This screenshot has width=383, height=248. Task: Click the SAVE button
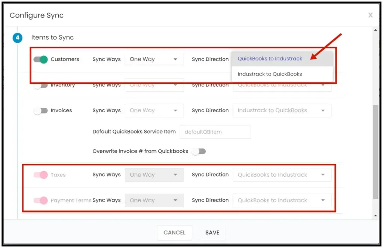tap(212, 233)
